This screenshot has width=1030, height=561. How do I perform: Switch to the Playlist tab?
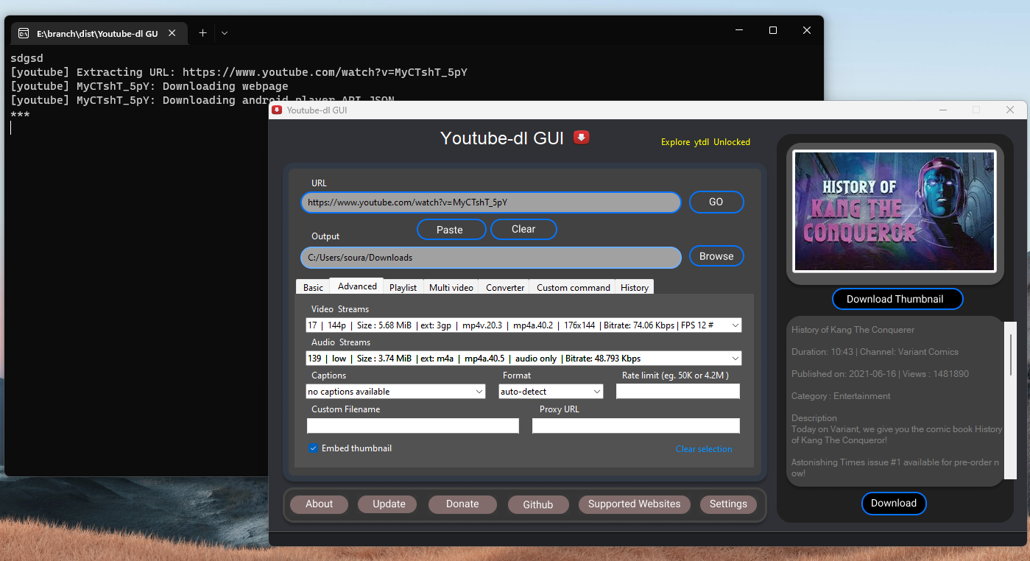(x=403, y=287)
